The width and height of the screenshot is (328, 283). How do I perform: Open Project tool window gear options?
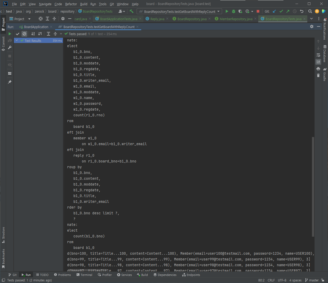63,19
